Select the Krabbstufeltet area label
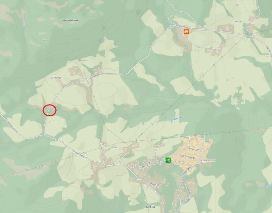Screen dimensions: 272x213 [208, 160]
